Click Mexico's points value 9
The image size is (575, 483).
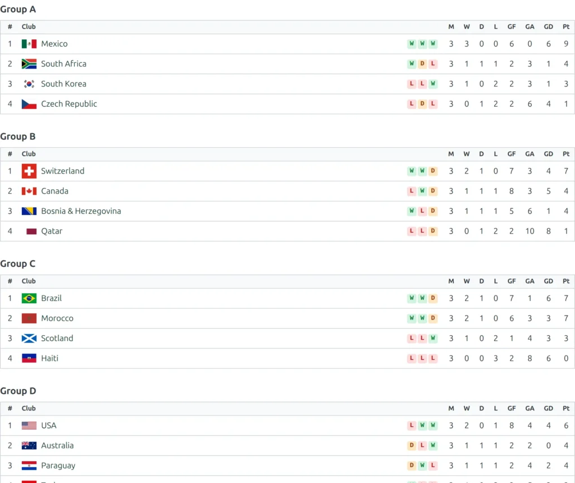tap(566, 44)
